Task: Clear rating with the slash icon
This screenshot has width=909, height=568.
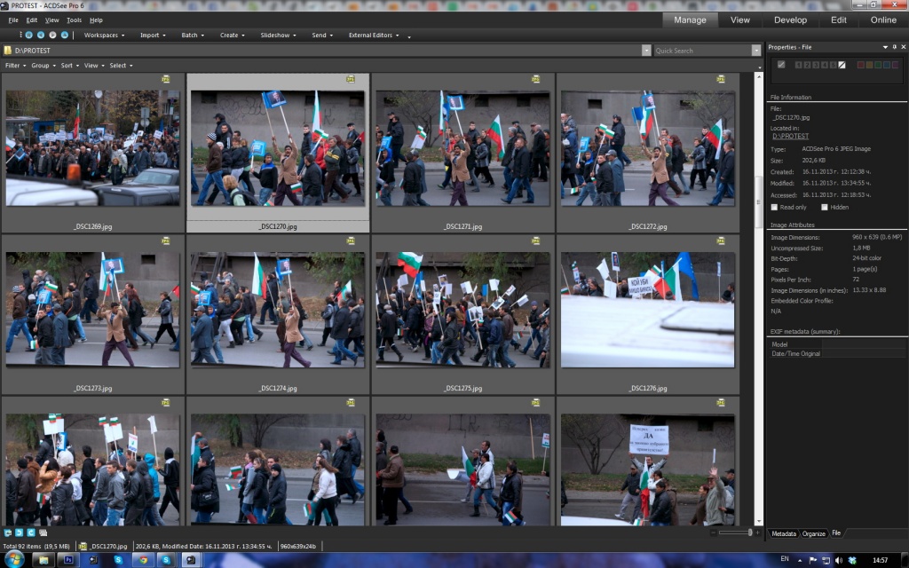Action: point(842,65)
